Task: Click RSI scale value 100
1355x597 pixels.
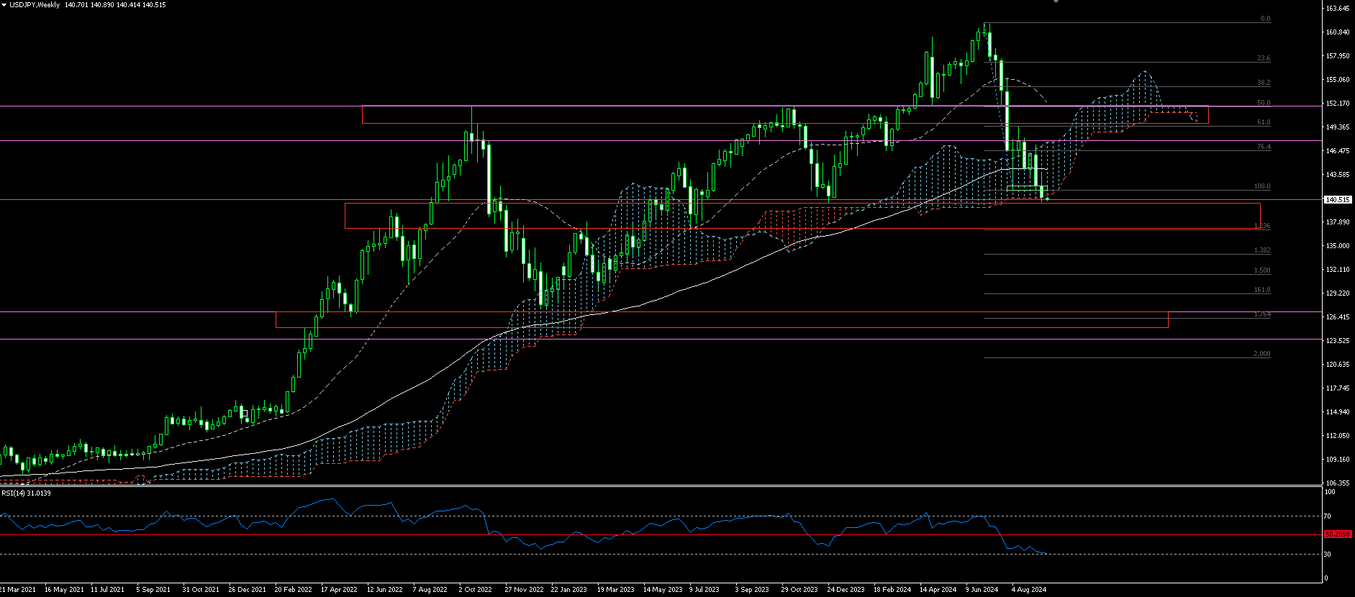Action: [1330, 492]
